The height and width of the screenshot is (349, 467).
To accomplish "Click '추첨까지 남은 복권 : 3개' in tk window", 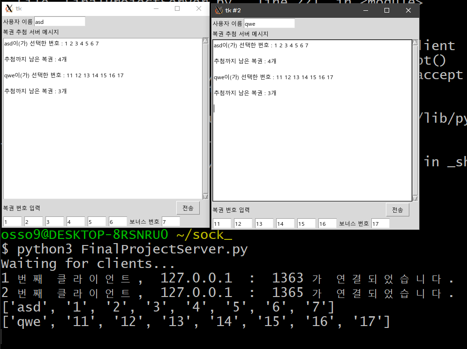I will tap(36, 91).
